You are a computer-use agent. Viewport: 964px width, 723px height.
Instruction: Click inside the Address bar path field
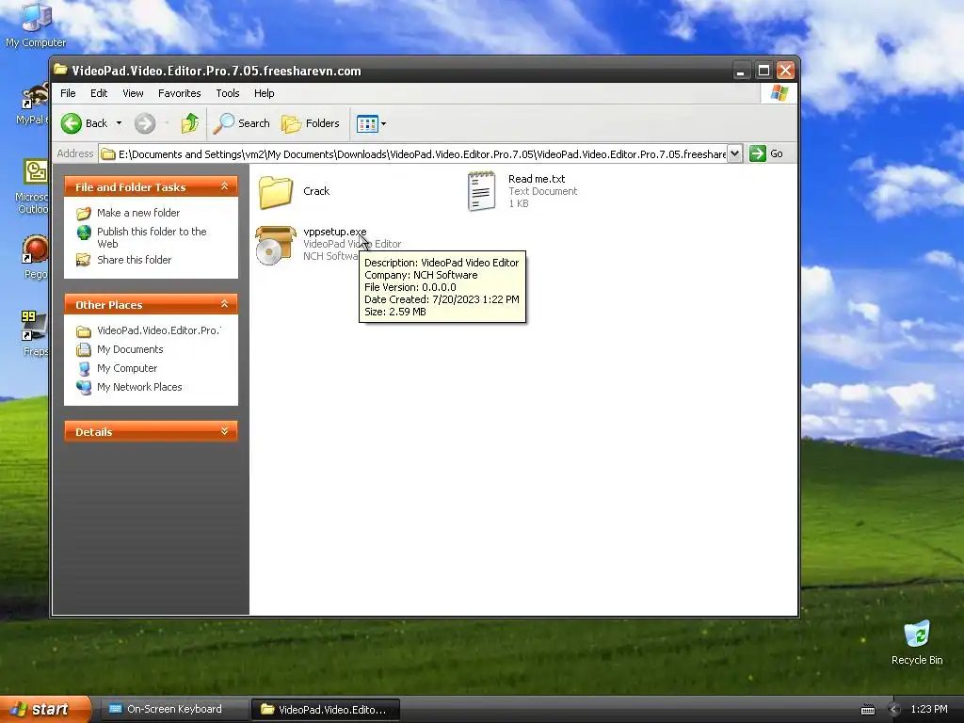pyautogui.click(x=413, y=153)
